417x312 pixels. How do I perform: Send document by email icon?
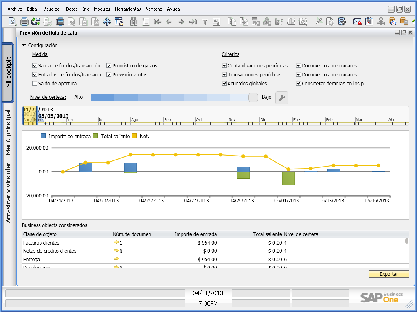36,22
